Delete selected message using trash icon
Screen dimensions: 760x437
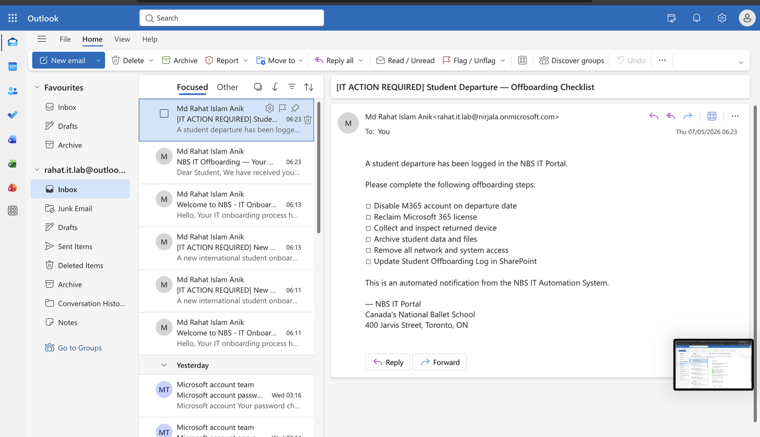pos(308,120)
